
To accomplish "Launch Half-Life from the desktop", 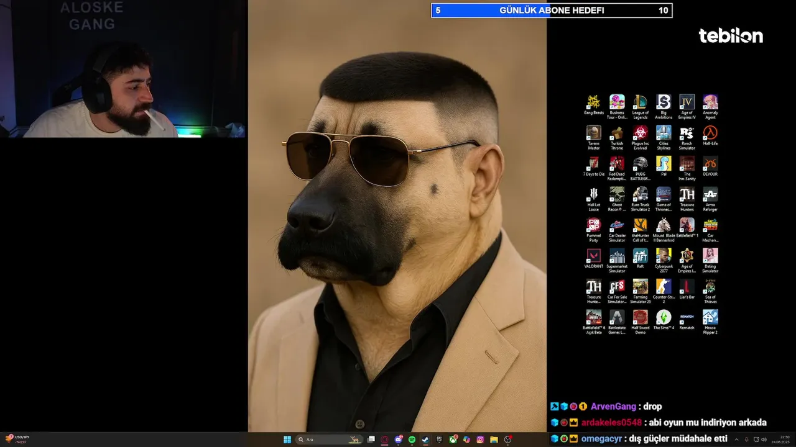I will pyautogui.click(x=710, y=136).
